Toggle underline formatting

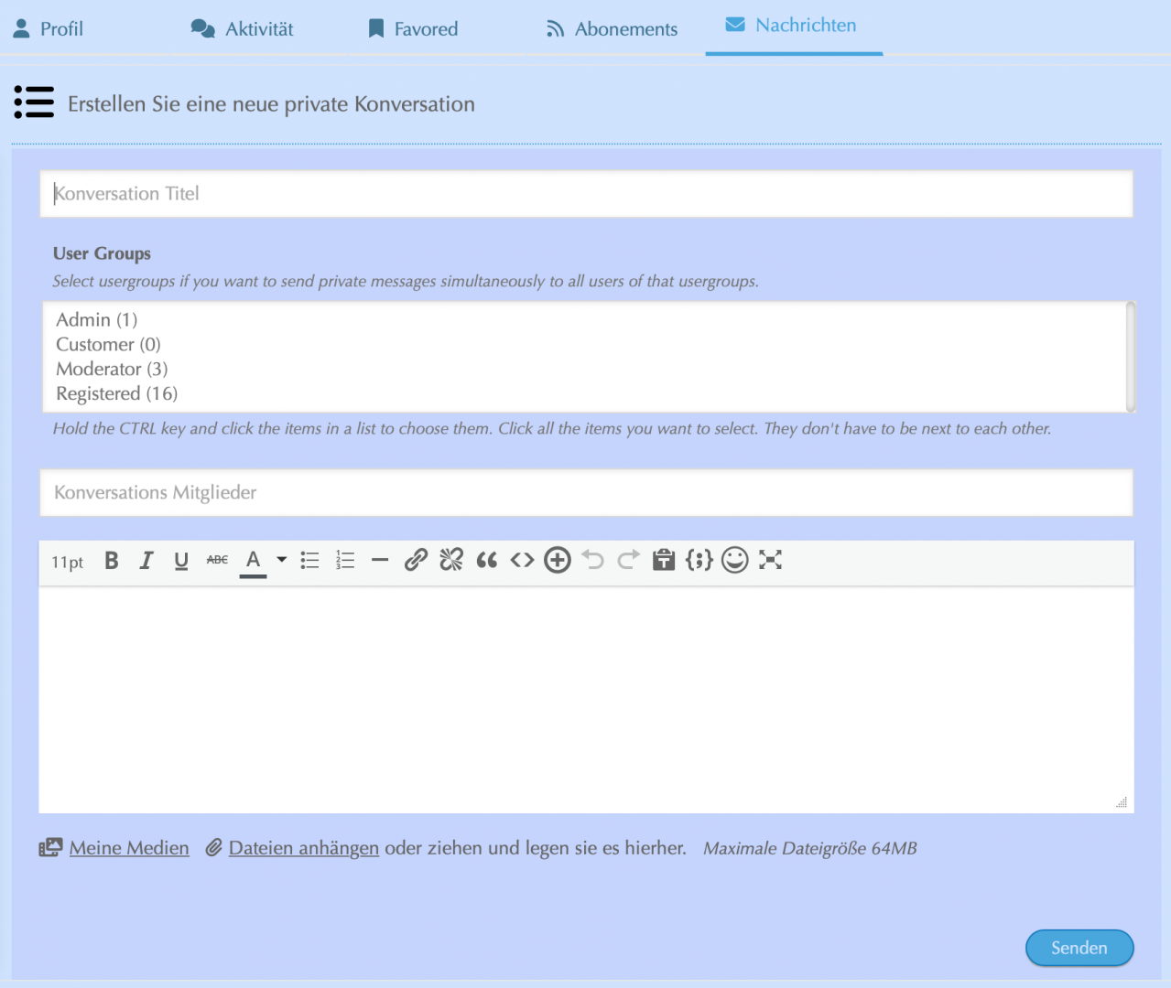point(181,561)
